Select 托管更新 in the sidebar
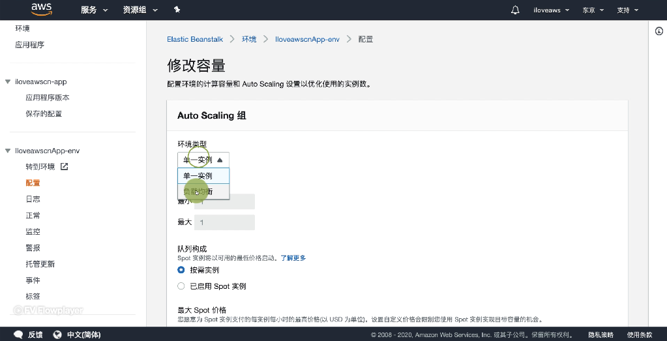 40,264
